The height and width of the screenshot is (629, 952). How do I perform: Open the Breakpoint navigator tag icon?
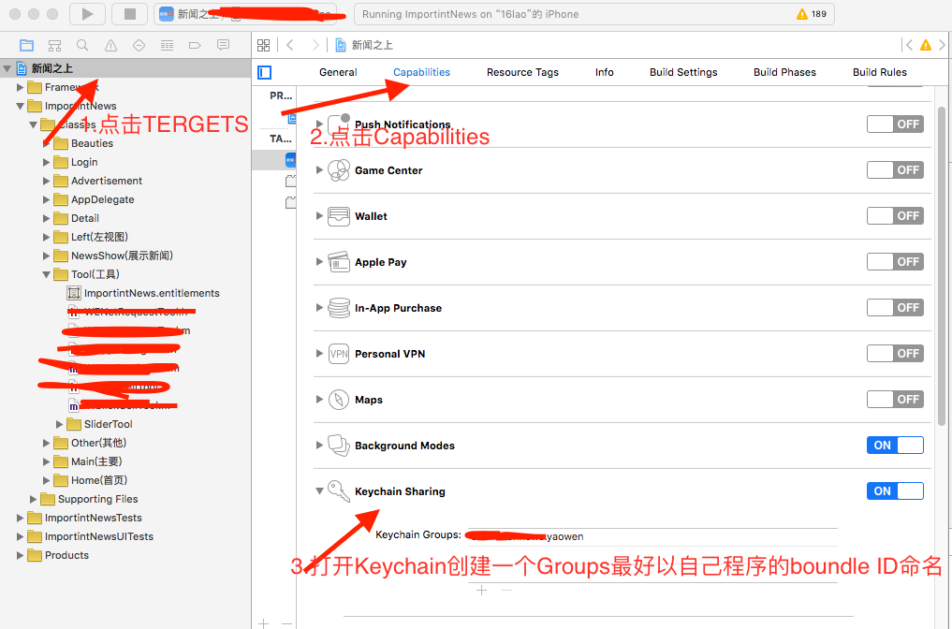coord(195,45)
